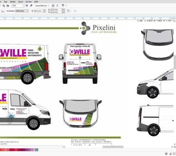
Task: Click the 'FARBE' text on side van
Action: 31,50
